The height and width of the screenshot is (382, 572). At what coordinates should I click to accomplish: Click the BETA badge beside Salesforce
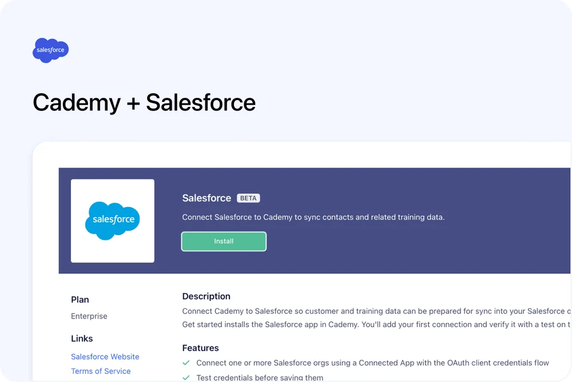pos(248,198)
